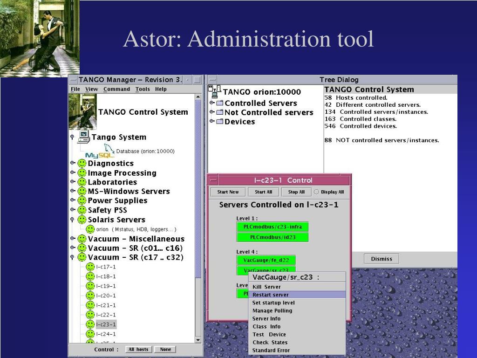
Task: Click the l-c21-1 host smiley icon
Action: [x=90, y=305]
